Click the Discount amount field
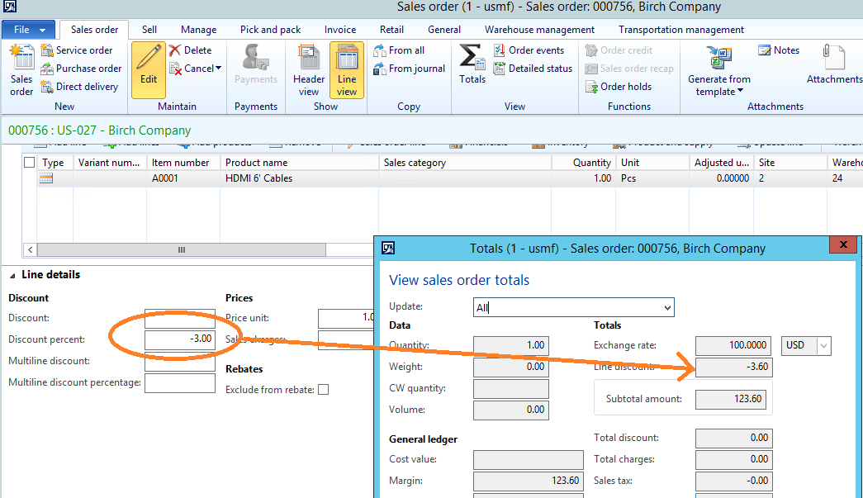Viewport: 863px width, 498px height. click(180, 318)
